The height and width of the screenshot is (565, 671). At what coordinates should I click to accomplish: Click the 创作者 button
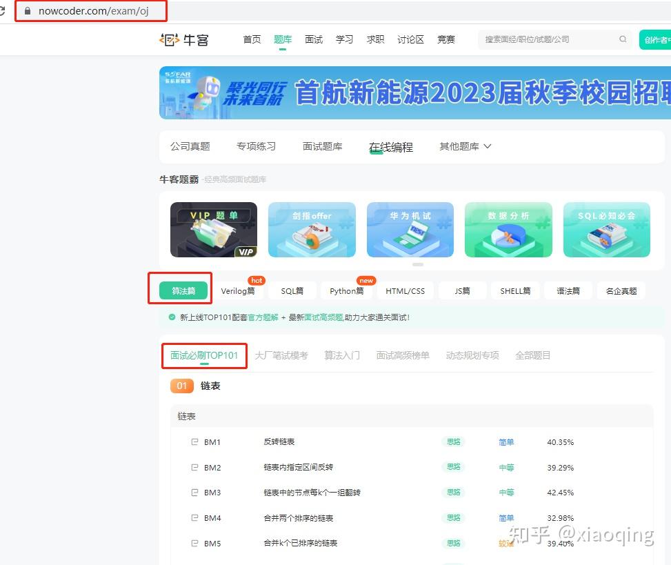click(655, 40)
